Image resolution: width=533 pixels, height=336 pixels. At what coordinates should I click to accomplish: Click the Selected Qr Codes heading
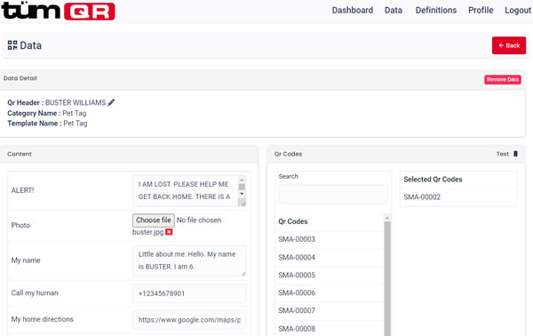pyautogui.click(x=433, y=180)
